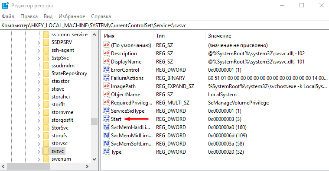Select the ssh-agent folder icon
This screenshot has width=329, height=171.
46,50
